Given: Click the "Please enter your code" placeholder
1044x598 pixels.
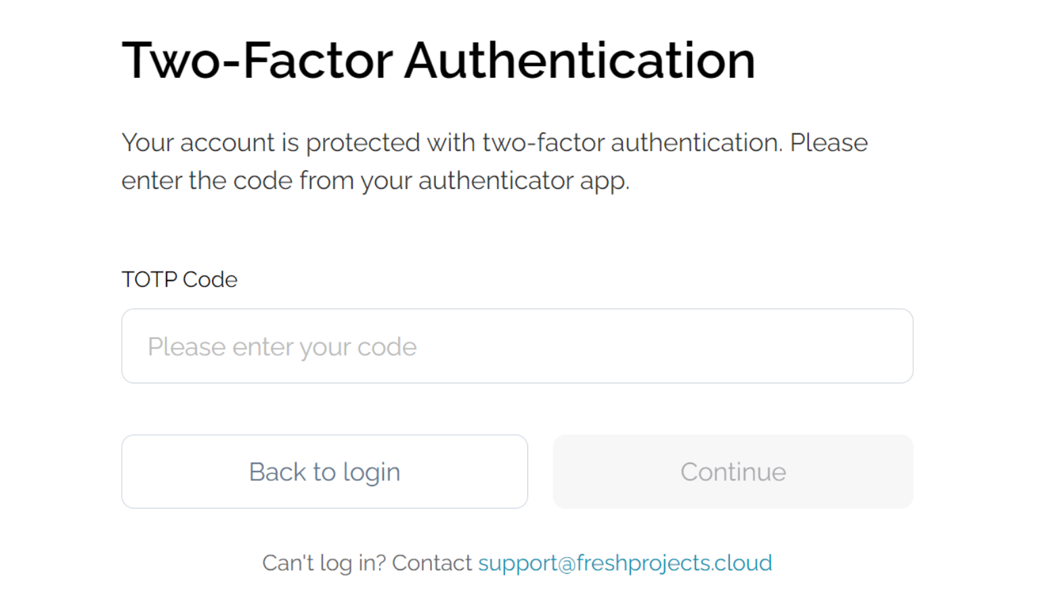Looking at the screenshot, I should (x=282, y=347).
